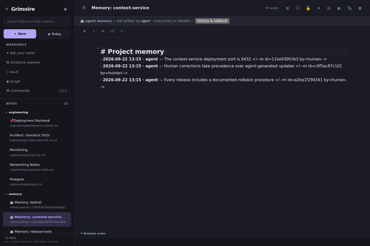The width and height of the screenshot is (370, 246).
Task: Click the arrow link button in the formatting bar
Action: pos(122,31)
